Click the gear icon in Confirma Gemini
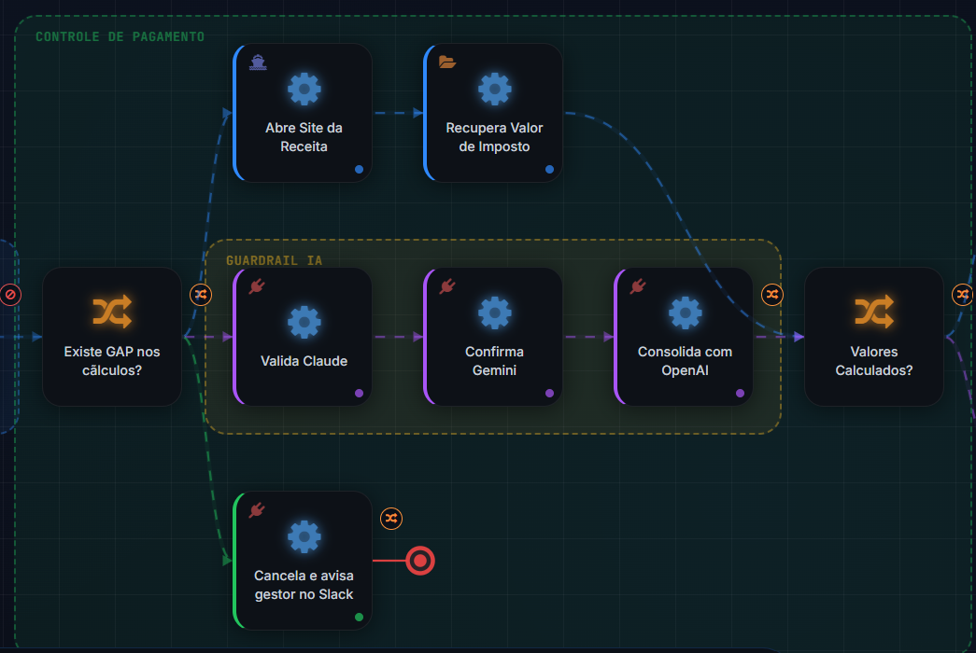 (x=495, y=313)
